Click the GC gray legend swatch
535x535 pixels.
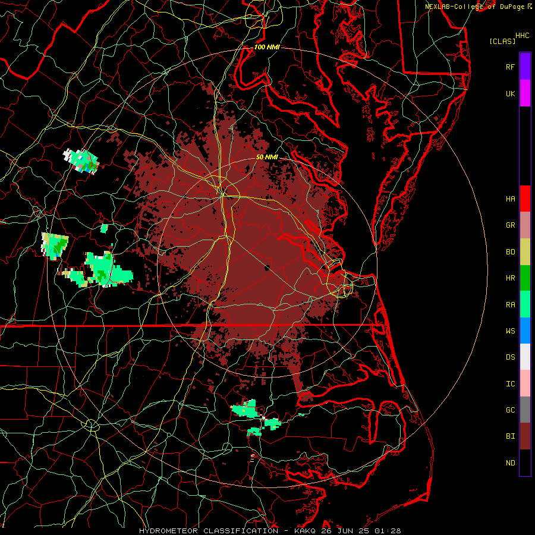525,410
